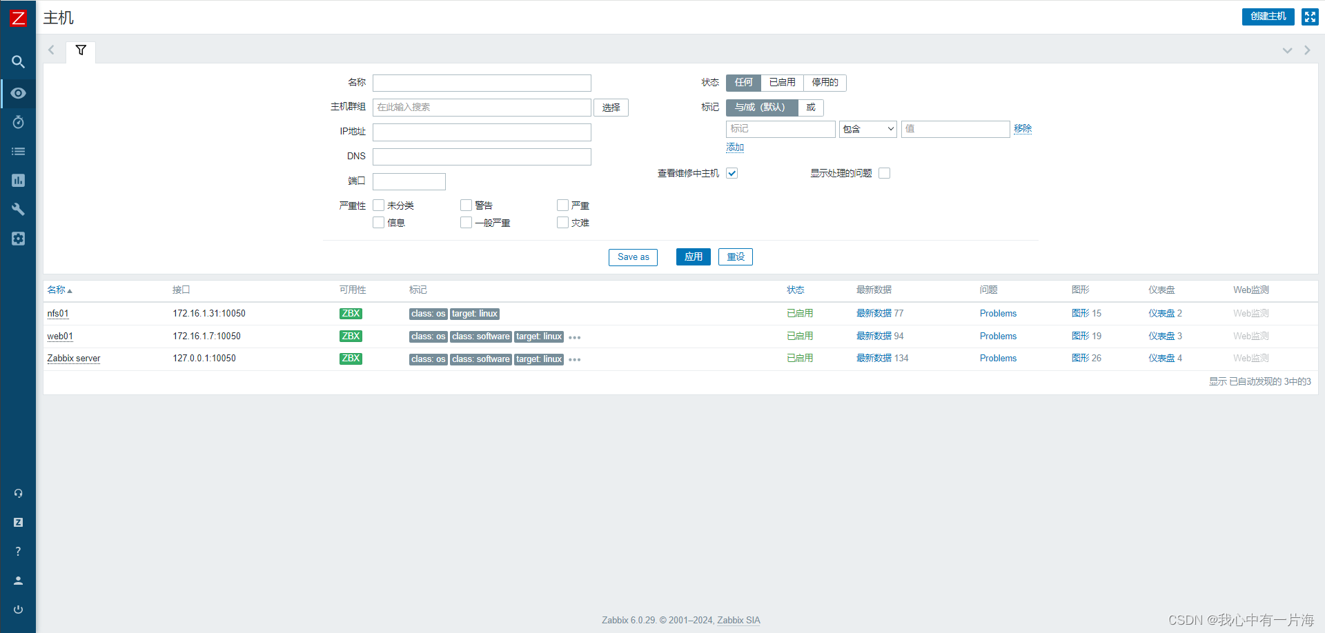Viewport: 1325px width, 633px height.
Task: Open Administration gear icon in sidebar
Action: point(18,239)
